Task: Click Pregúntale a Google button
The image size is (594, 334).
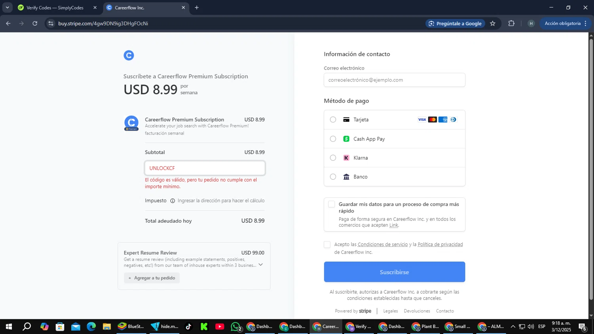Action: coord(455,23)
